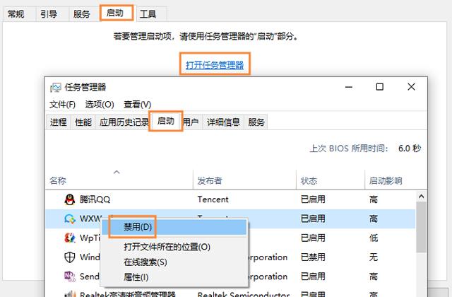Click the startup list vertical scrollbar thumb
The width and height of the screenshot is (452, 297).
point(421,226)
